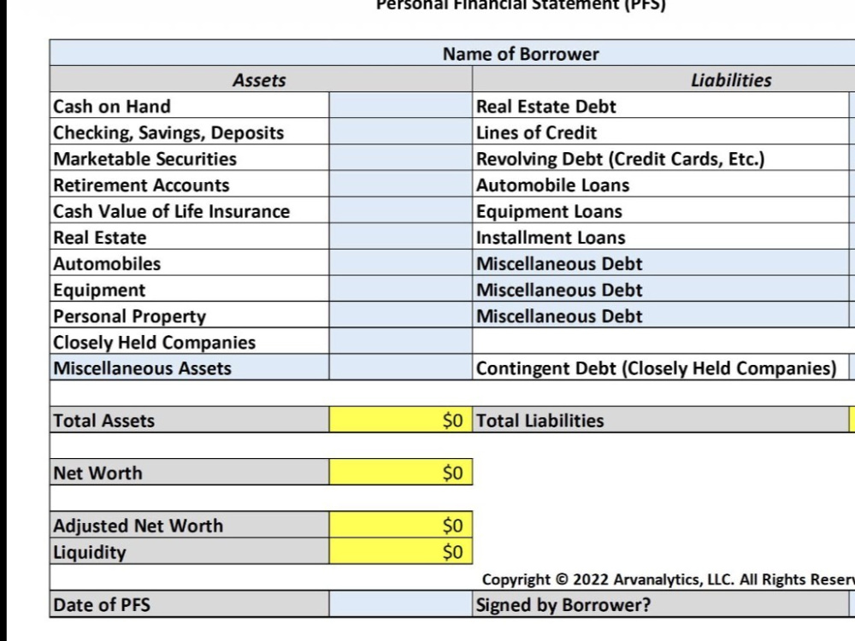
Task: Click the Miscellaneous Assets value cell
Action: [401, 367]
